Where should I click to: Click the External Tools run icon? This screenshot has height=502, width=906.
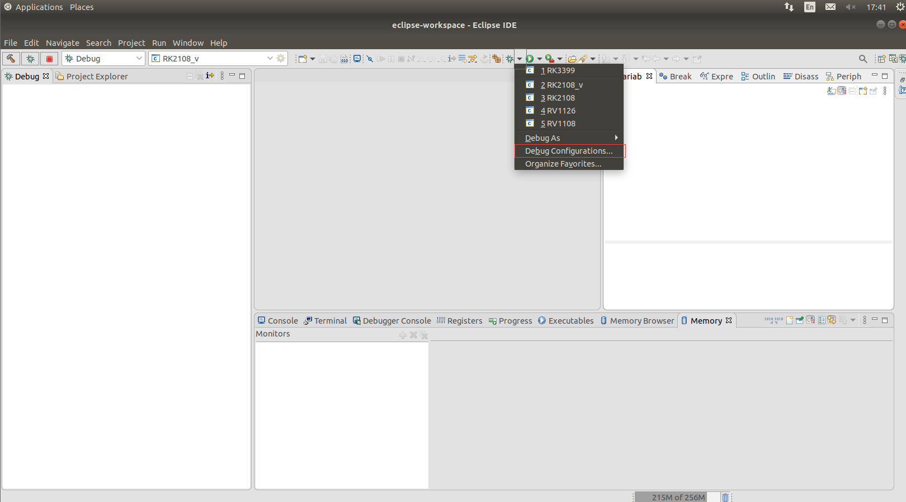point(550,59)
